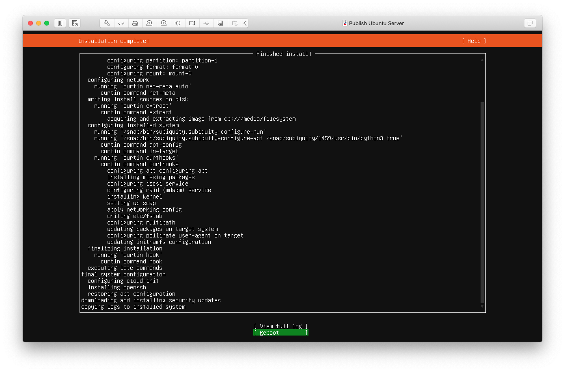The image size is (565, 372).
Task: Click "running 'curtin net-meta auto'" line
Action: (x=143, y=86)
